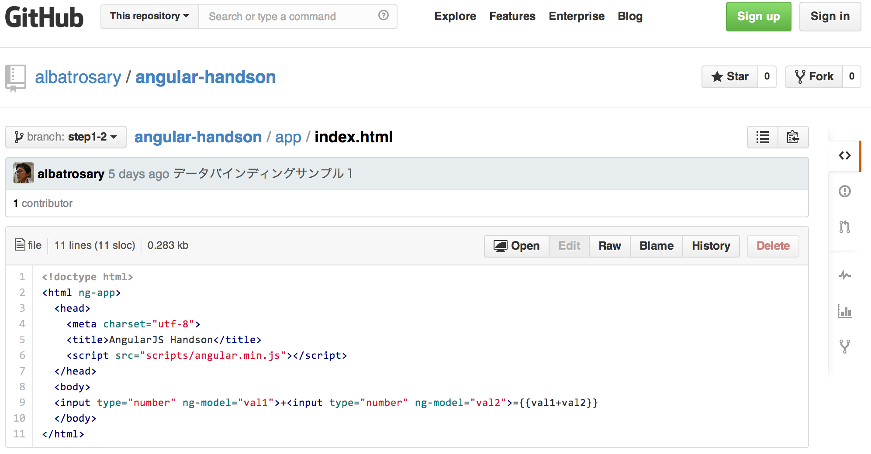Screen dimensions: 871x454
Task: Focus the search or command field
Action: click(298, 17)
